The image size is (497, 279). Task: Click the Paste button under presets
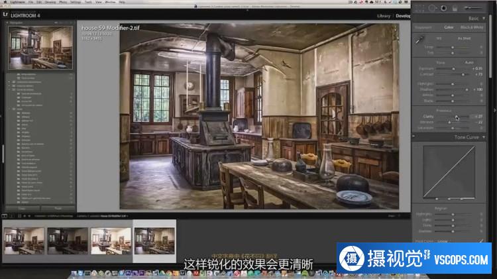[58, 208]
